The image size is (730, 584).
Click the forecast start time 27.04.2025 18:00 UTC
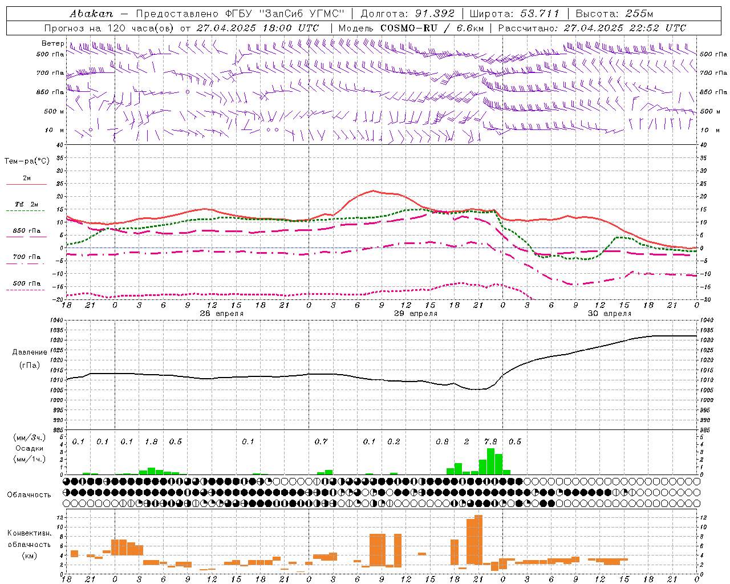tap(257, 27)
